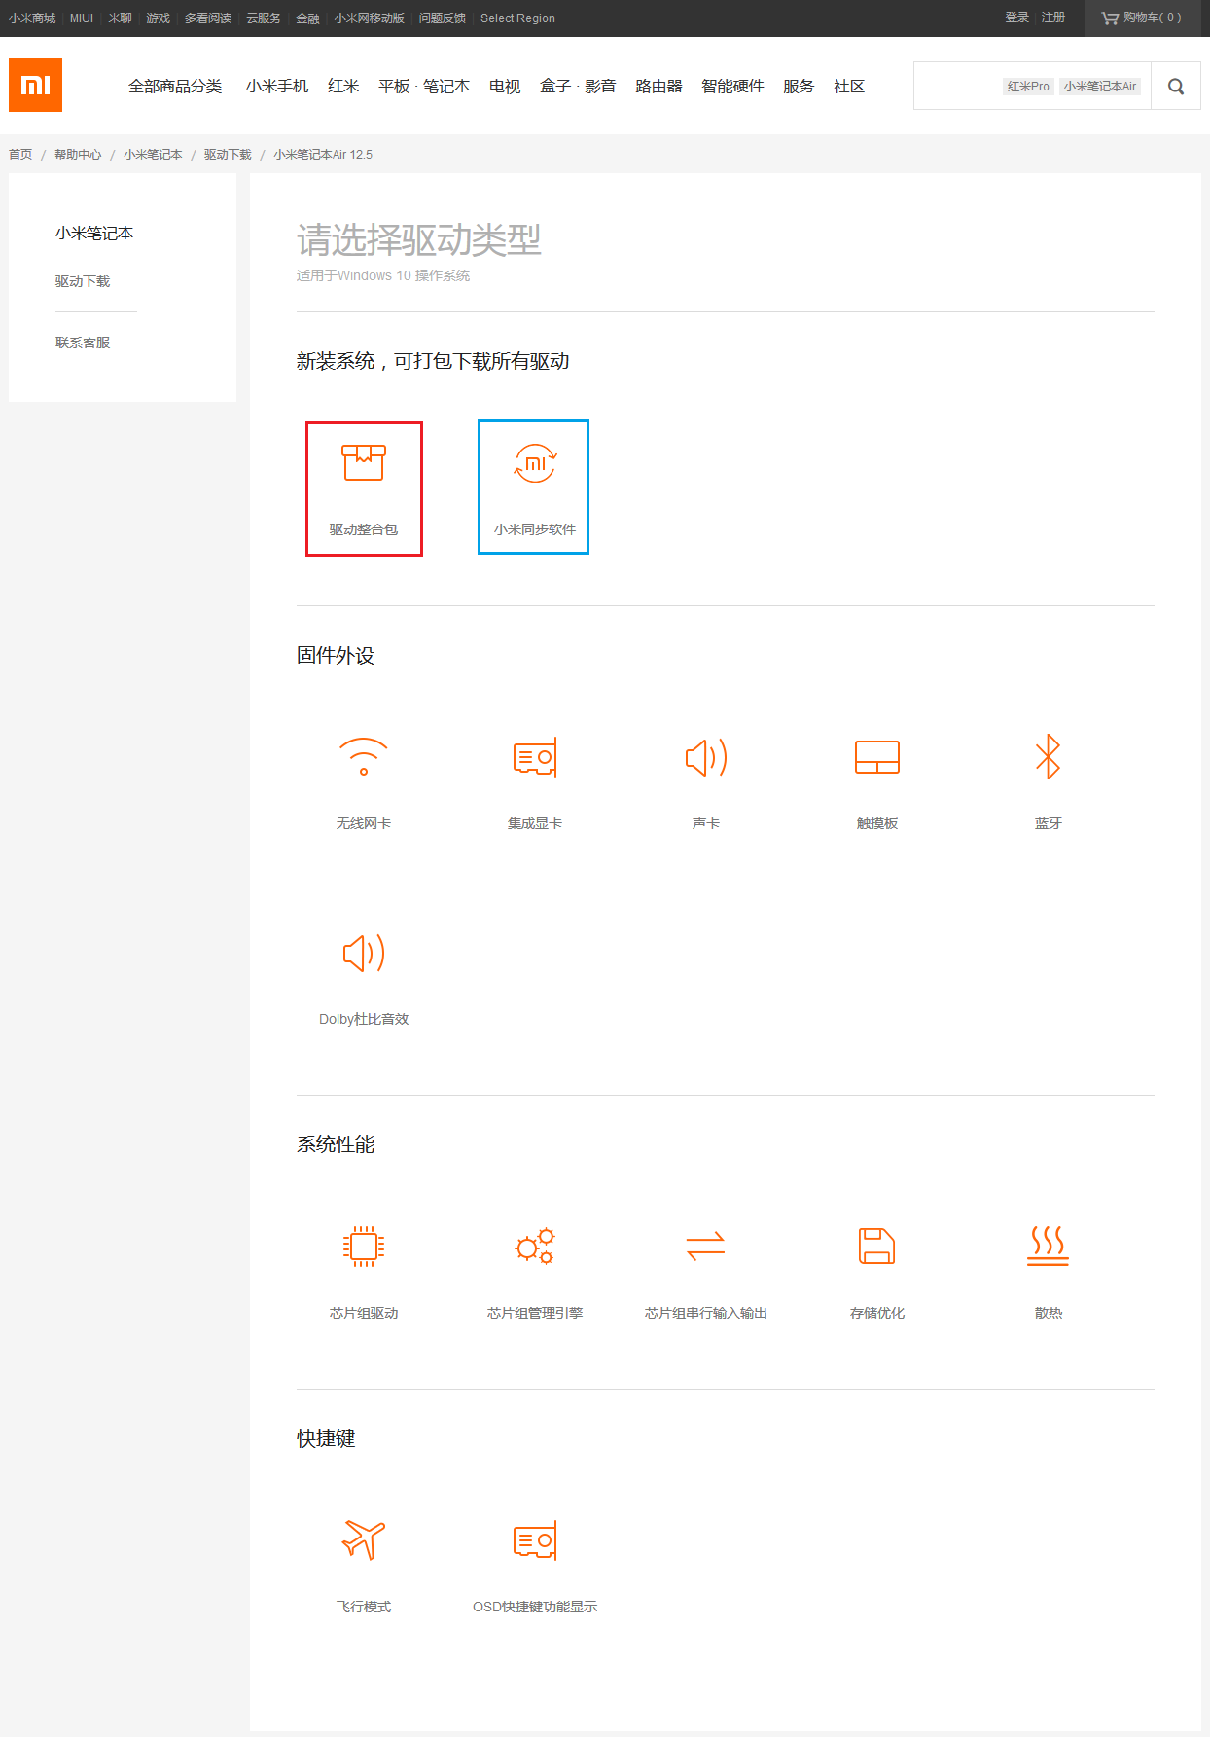Click 小米笔记本Air 12.5 breadcrumb
Screen dimensions: 1210x1737
point(323,155)
